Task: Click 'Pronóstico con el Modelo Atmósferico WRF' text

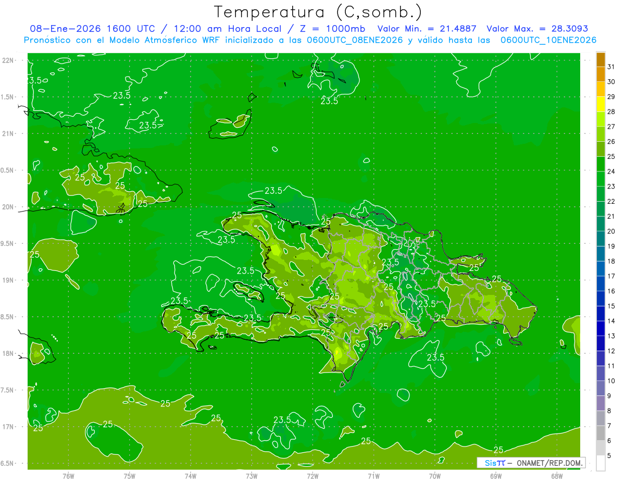Action: click(x=122, y=40)
